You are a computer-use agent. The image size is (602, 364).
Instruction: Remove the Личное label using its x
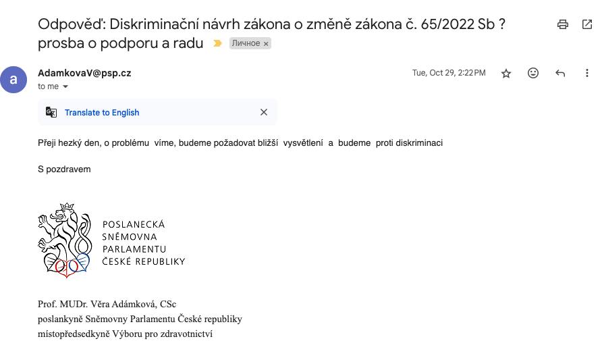tap(266, 43)
